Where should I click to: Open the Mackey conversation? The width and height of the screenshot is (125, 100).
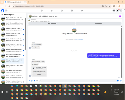[12, 29]
